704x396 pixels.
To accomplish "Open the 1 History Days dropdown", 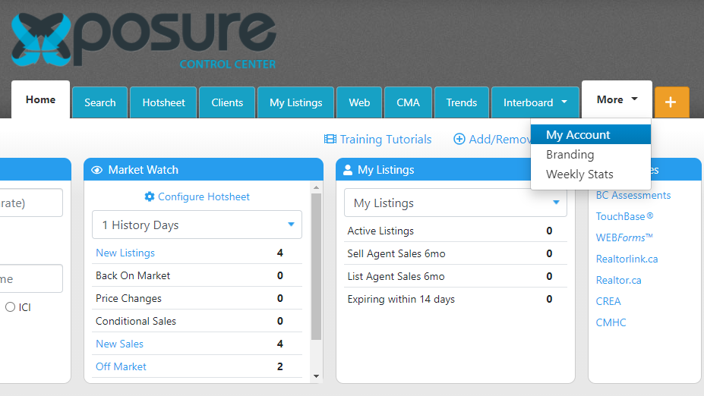I will click(x=197, y=225).
